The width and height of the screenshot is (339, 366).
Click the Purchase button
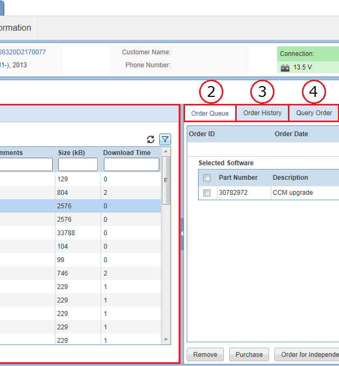pyautogui.click(x=249, y=355)
